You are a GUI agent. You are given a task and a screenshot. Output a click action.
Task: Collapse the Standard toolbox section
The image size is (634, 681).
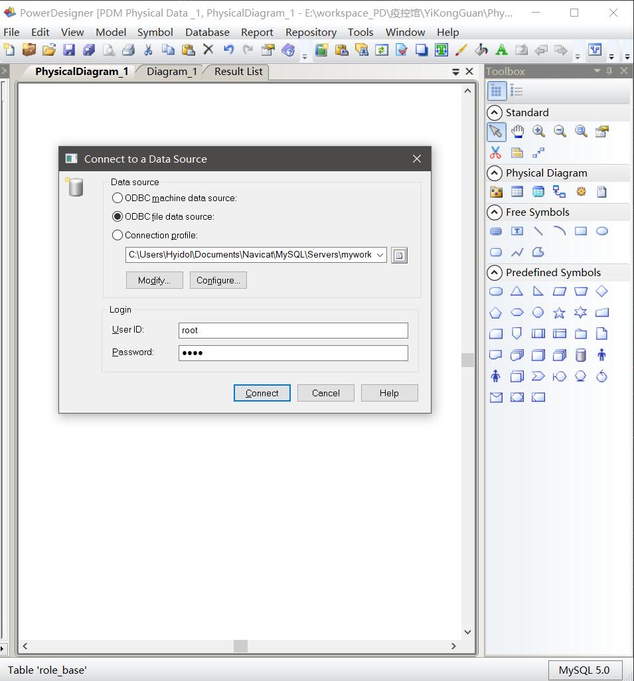[495, 112]
